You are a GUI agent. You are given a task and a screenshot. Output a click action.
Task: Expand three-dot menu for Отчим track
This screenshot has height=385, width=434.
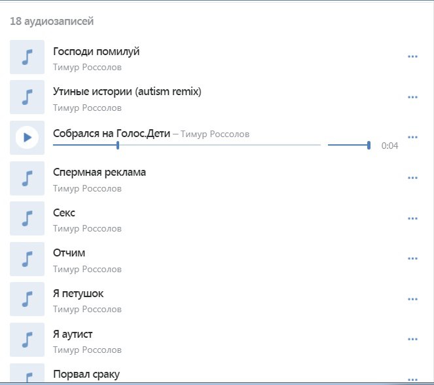coord(412,259)
